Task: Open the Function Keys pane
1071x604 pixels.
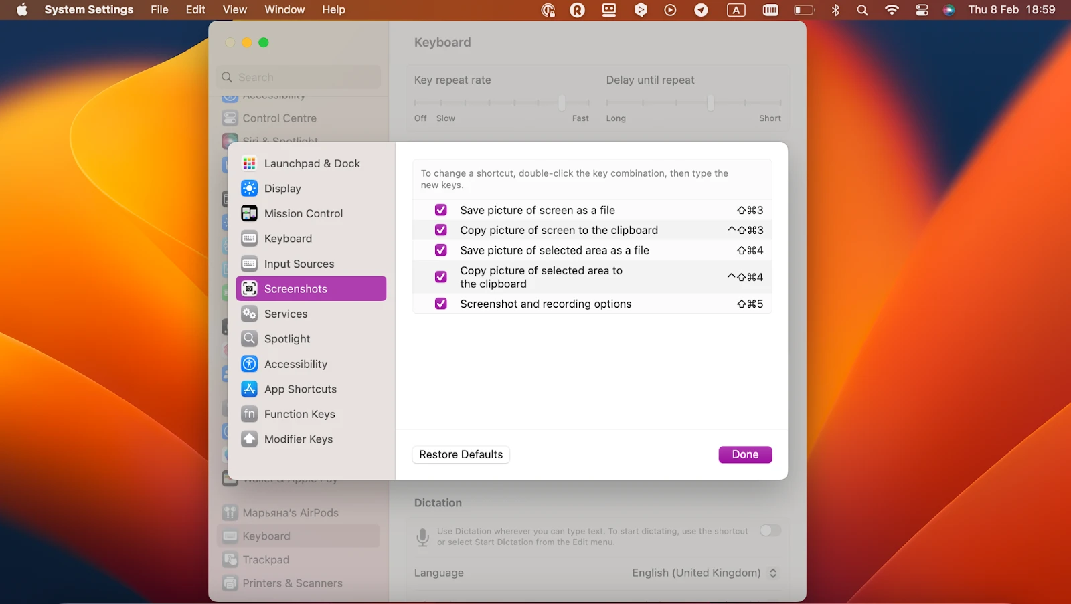Action: click(300, 414)
